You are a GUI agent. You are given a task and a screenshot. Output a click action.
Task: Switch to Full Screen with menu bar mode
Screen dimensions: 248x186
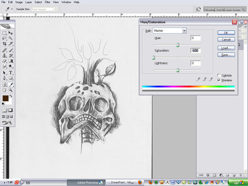[7, 116]
